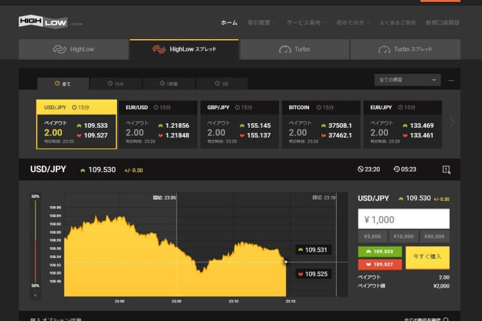Select the EUR/USD 15分 option card
Screen dimensions: 482x321
click(158, 125)
